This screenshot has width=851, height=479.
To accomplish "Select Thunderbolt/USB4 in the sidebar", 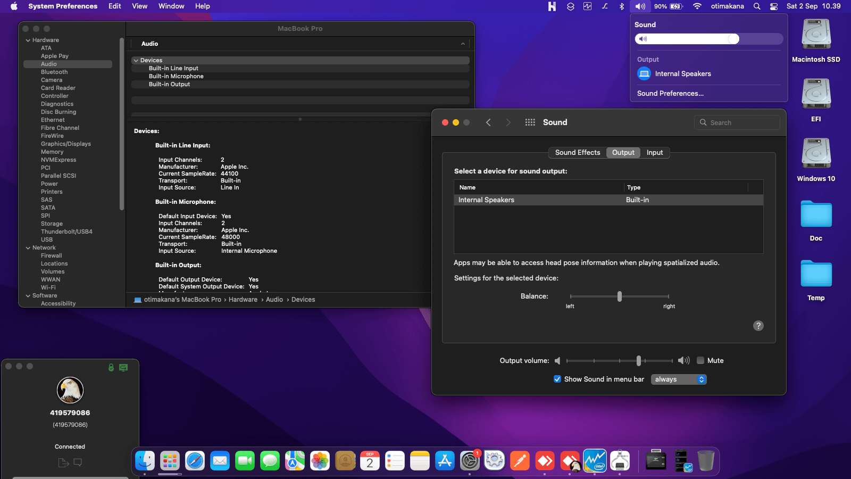I will tap(66, 232).
